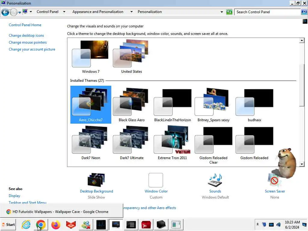Launch Internet Explorer from taskbar

[26, 224]
